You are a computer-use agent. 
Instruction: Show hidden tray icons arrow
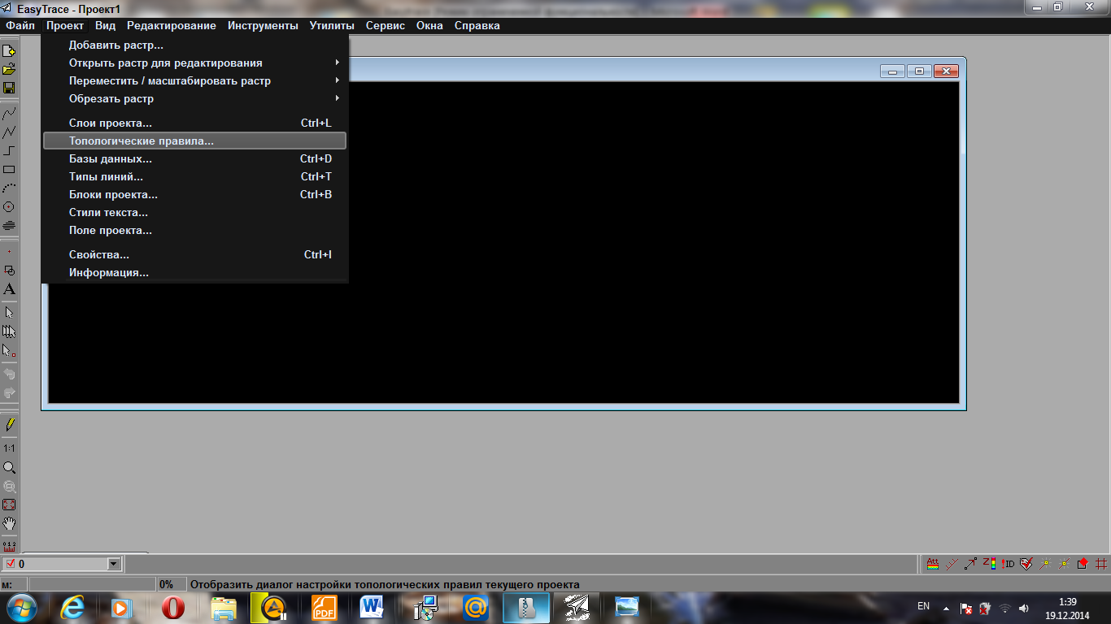(946, 608)
